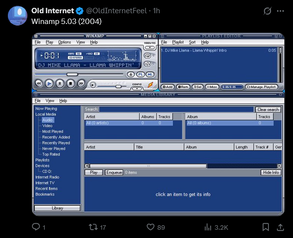Click the Winamp previous track button
Viewport: 293px width, 238px height.
[39, 84]
